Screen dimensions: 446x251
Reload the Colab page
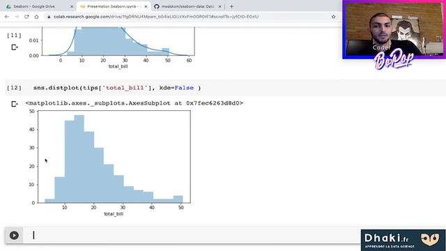click(x=26, y=17)
